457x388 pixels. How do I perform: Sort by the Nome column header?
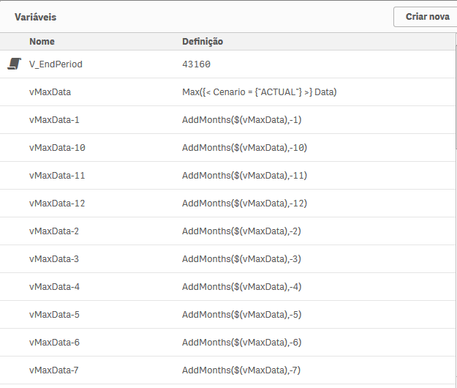pos(42,42)
